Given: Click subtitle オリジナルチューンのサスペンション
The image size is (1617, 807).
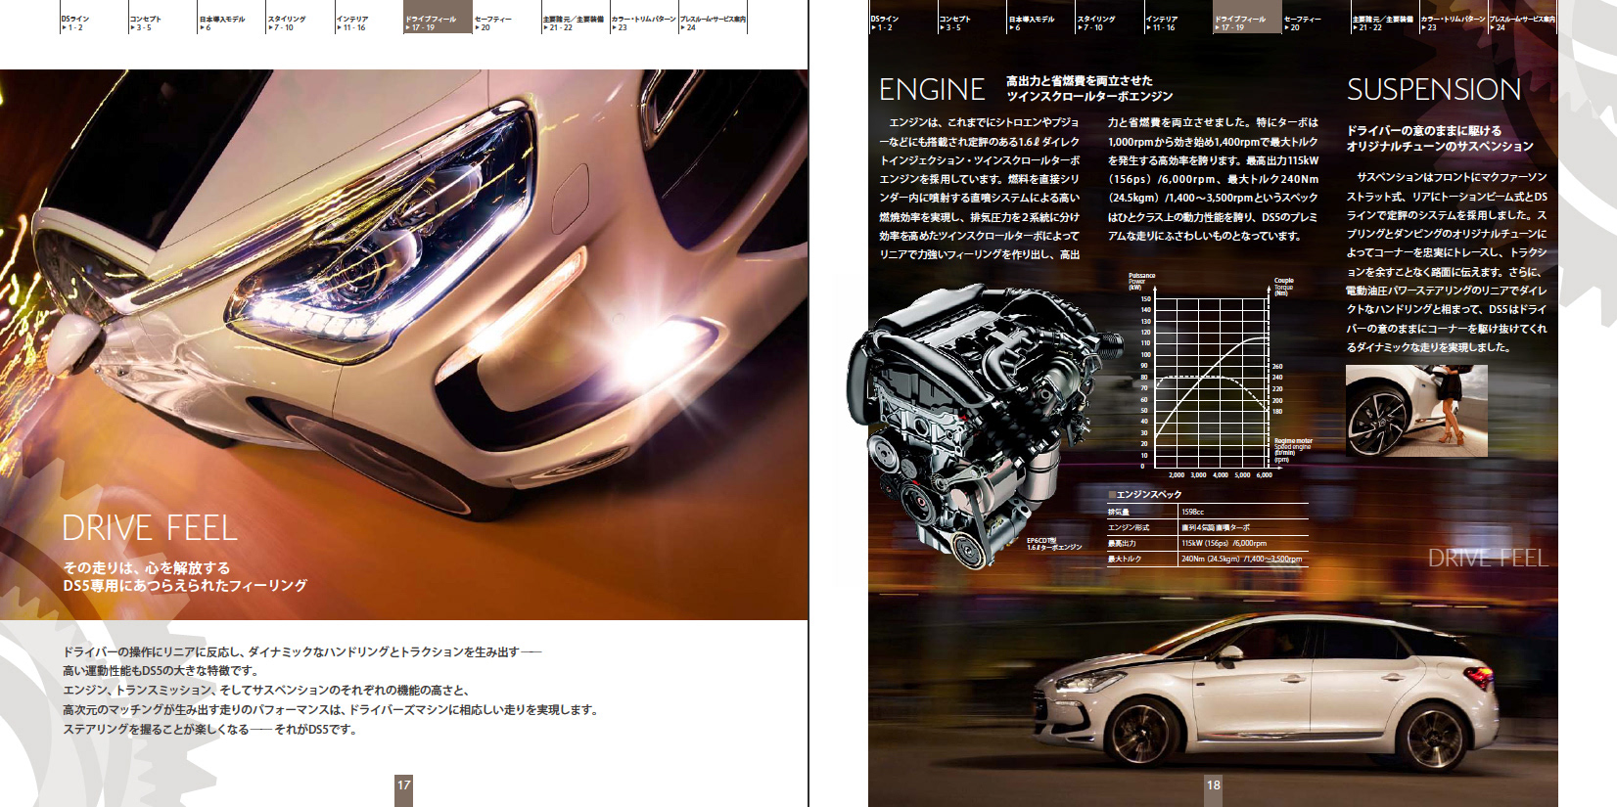Looking at the screenshot, I should pos(1440,146).
